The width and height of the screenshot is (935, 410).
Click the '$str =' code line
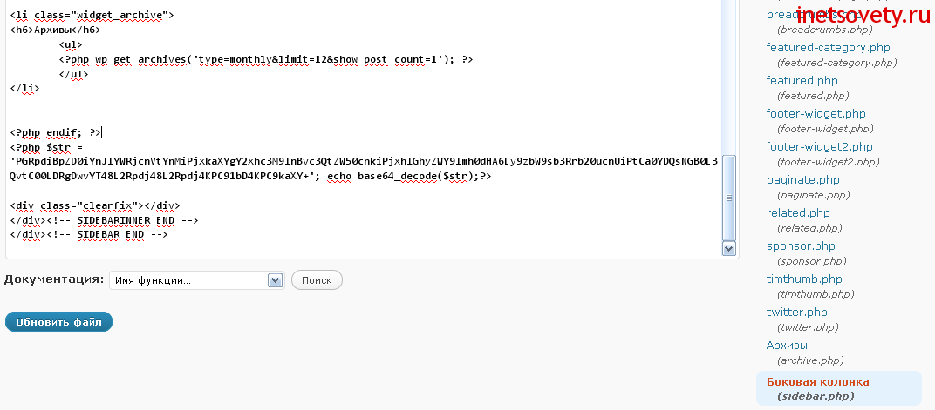(x=46, y=147)
